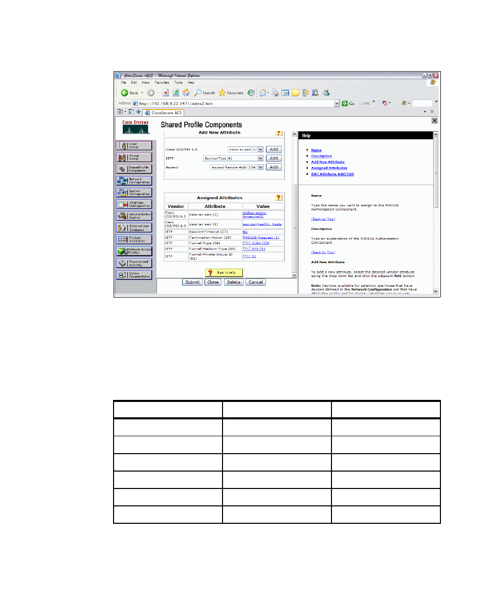Screen dimensions: 488x596
Task: Open the Edit menu
Action: point(134,82)
